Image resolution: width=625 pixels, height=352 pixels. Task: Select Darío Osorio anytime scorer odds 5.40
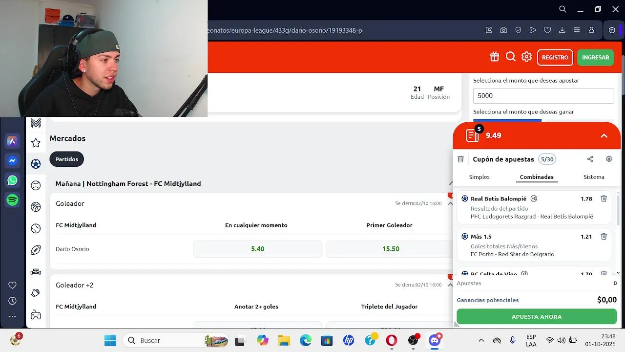(x=258, y=249)
